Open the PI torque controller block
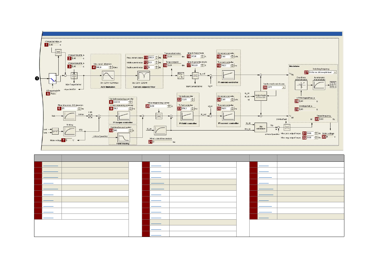 click(124, 116)
